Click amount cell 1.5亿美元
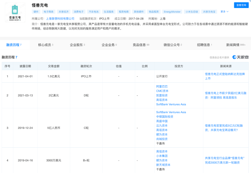This screenshot has height=173, width=251. (54, 76)
